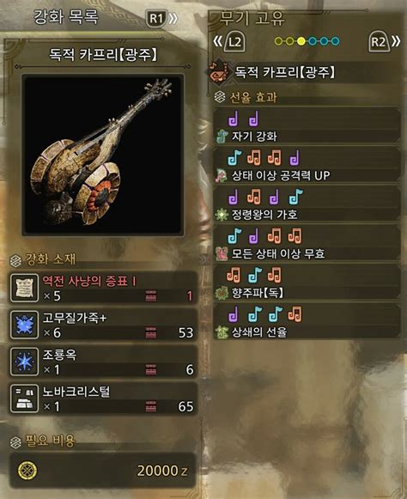Select the 상태 이상 공격력 UP melody row
This screenshot has width=407, height=499.
pos(307,166)
